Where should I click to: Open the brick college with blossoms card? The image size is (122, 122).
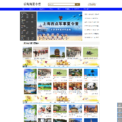click(60, 108)
